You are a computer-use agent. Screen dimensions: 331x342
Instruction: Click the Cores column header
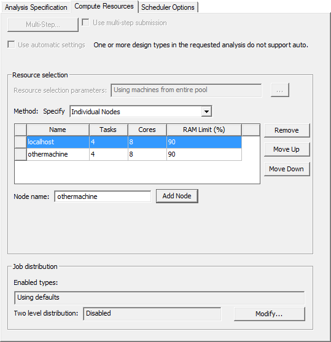pos(147,130)
